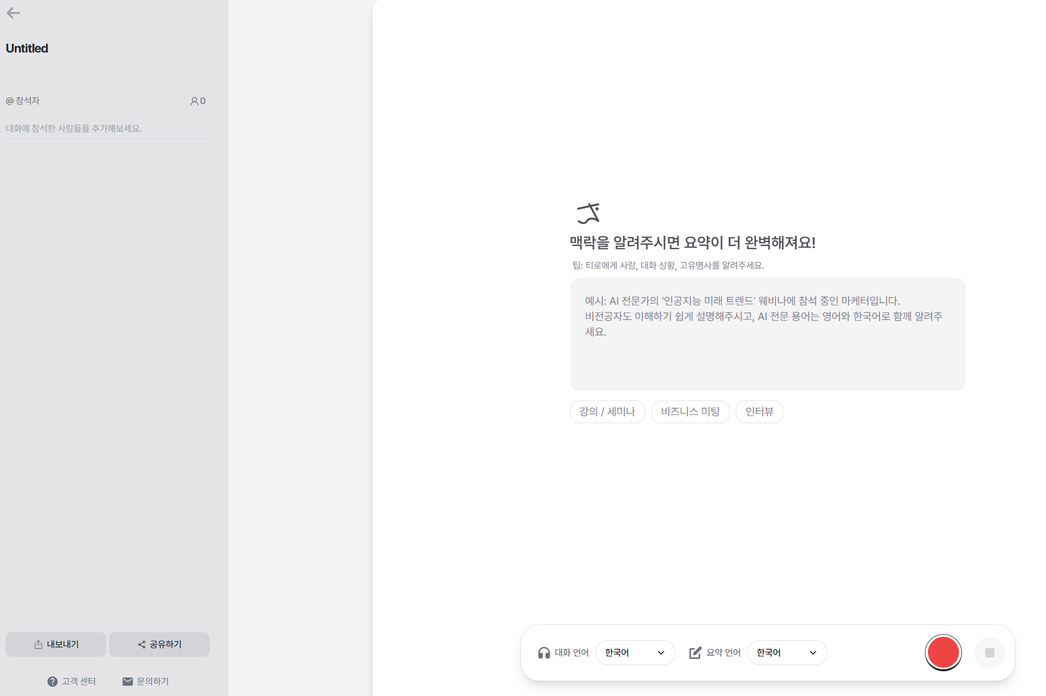Start recording with the red button
Image resolution: width=1046 pixels, height=696 pixels.
(x=943, y=653)
